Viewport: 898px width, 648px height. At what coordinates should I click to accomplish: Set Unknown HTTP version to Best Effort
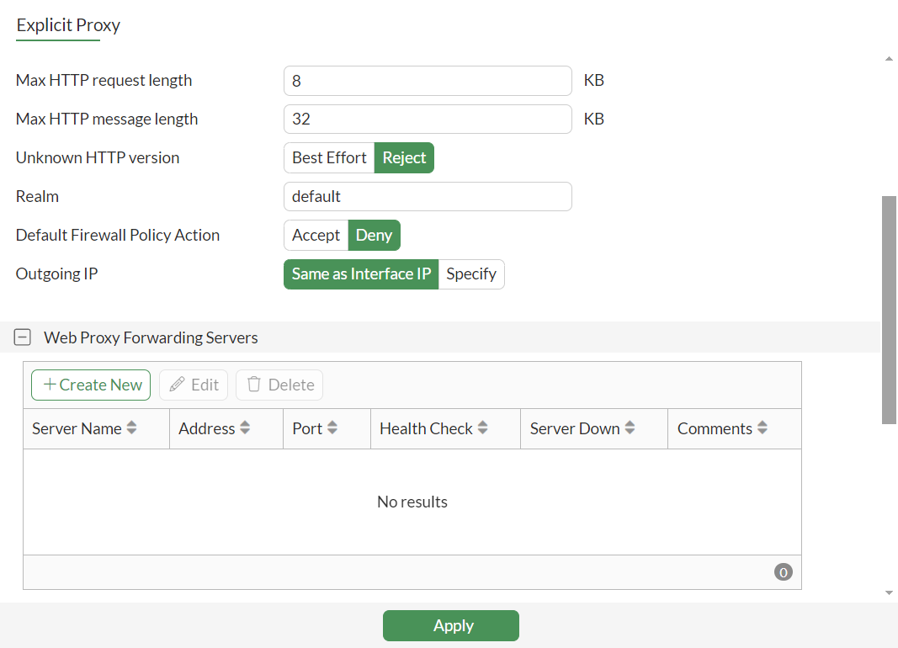329,157
